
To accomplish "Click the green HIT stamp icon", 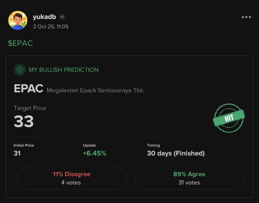I will click(229, 118).
